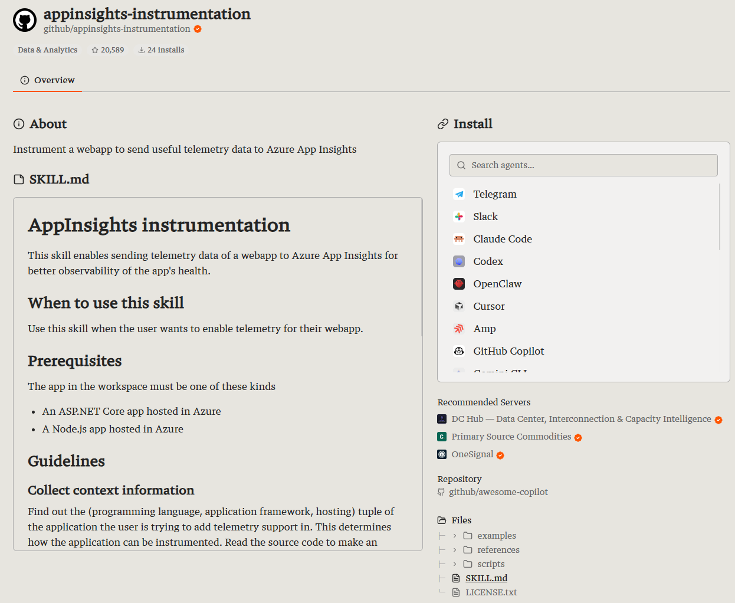Click the Prerequisites heading
Image resolution: width=735 pixels, height=603 pixels.
coord(75,361)
